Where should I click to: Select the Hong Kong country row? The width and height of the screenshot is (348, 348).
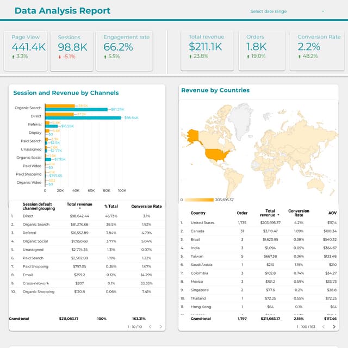coord(259,307)
